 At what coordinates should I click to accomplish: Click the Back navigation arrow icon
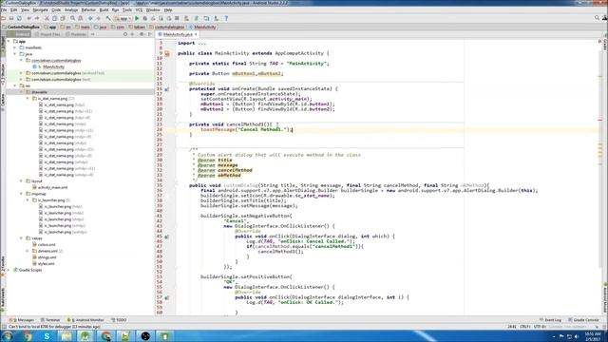(x=90, y=18)
